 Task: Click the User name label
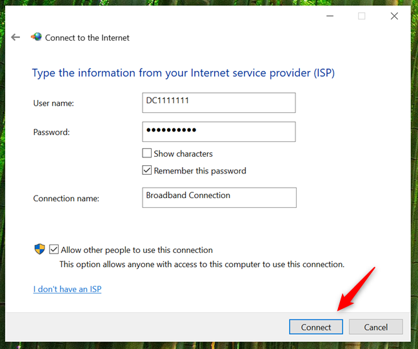[x=54, y=103]
